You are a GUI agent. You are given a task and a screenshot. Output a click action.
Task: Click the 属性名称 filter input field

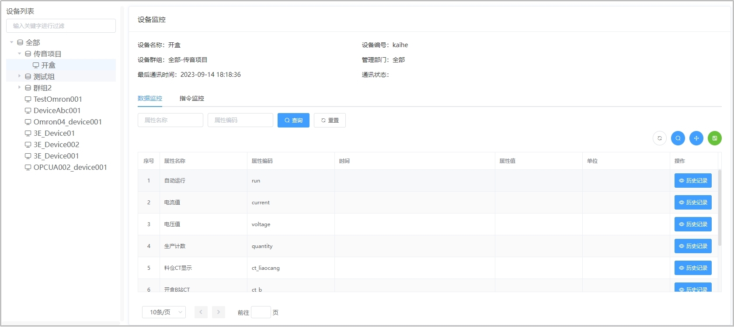pyautogui.click(x=170, y=120)
